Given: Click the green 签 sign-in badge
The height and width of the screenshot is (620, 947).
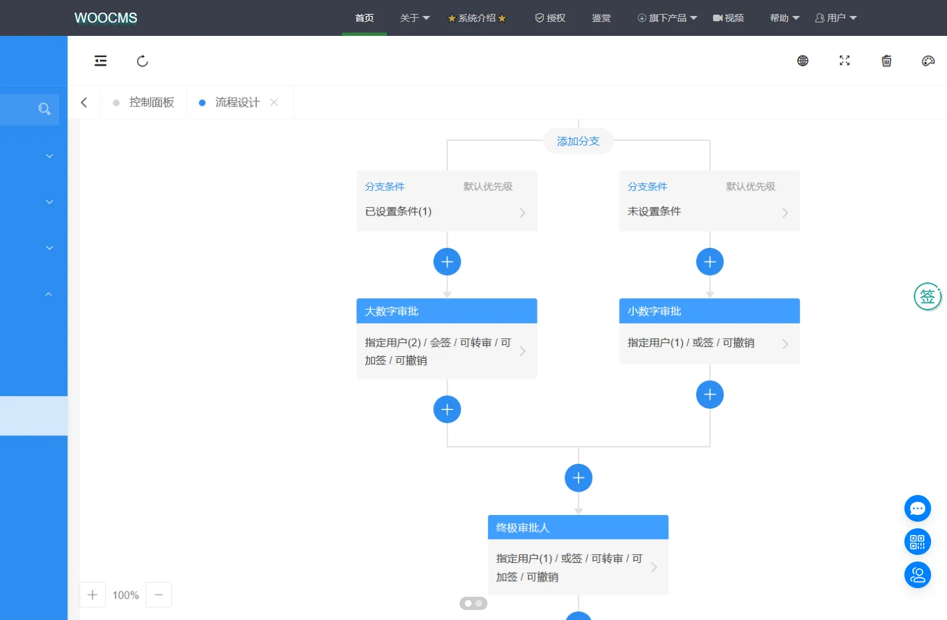Looking at the screenshot, I should (x=927, y=296).
